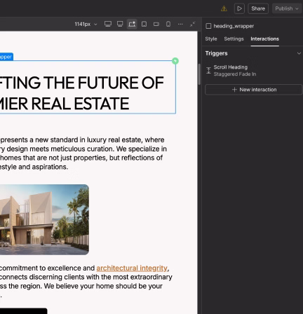303x314 pixels.
Task: Click the scroll trigger icon beside Scroll Heading
Action: point(208,70)
